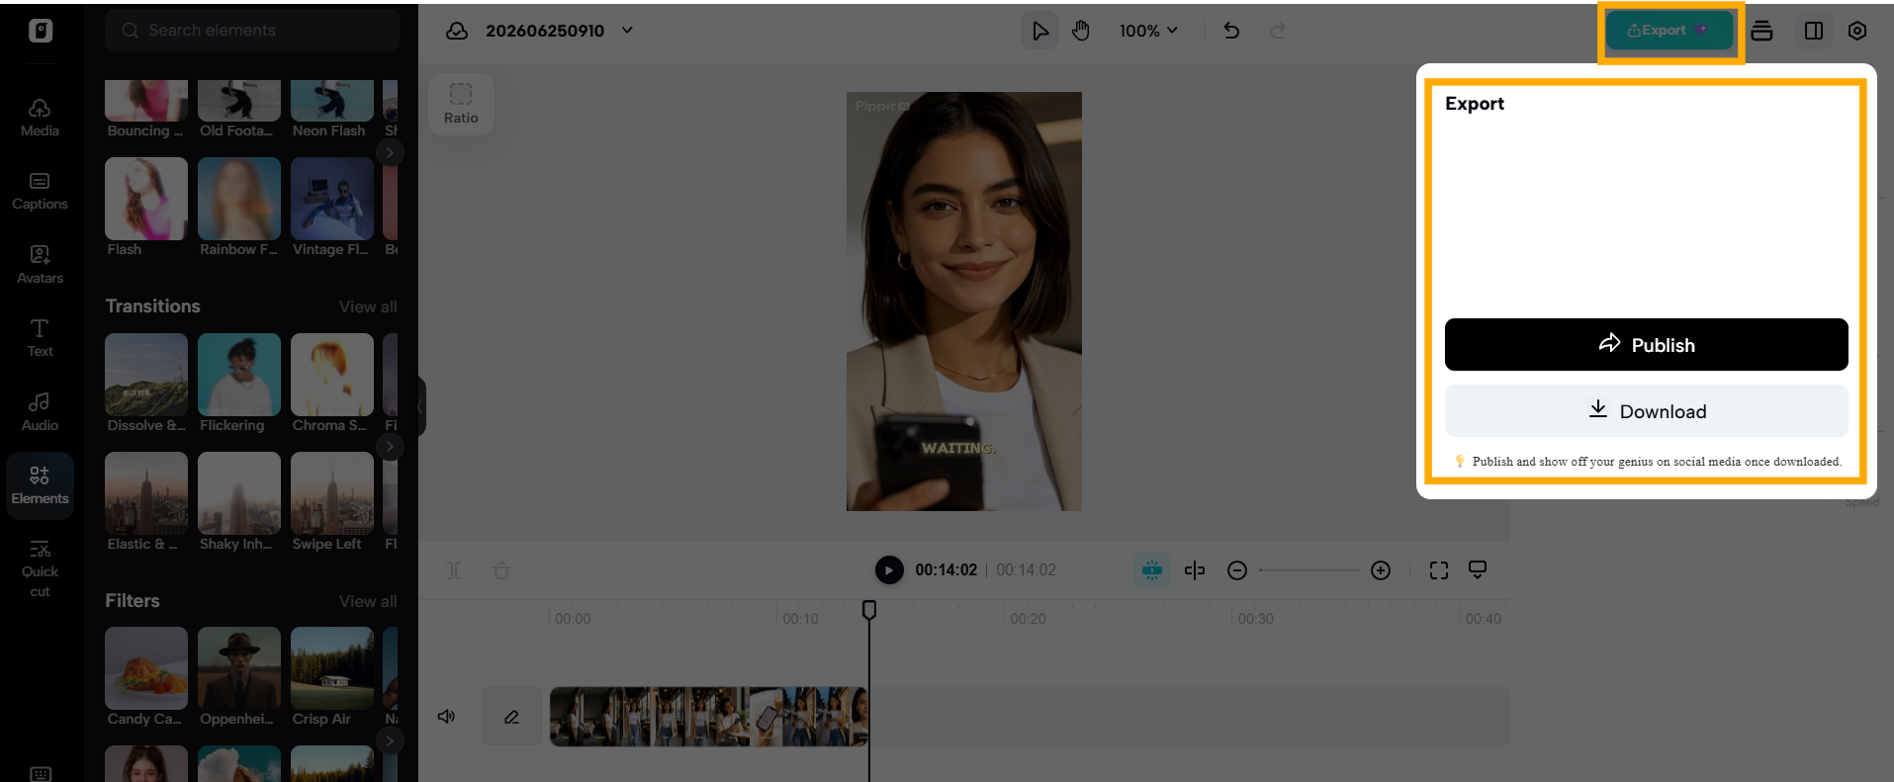This screenshot has width=1894, height=782.
Task: Select the Elastic transition thumbnail
Action: 146,493
